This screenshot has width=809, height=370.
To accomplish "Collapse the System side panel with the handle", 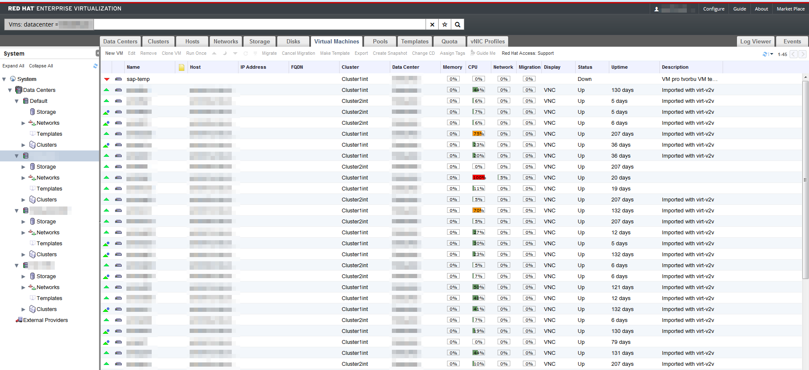I will pyautogui.click(x=98, y=53).
